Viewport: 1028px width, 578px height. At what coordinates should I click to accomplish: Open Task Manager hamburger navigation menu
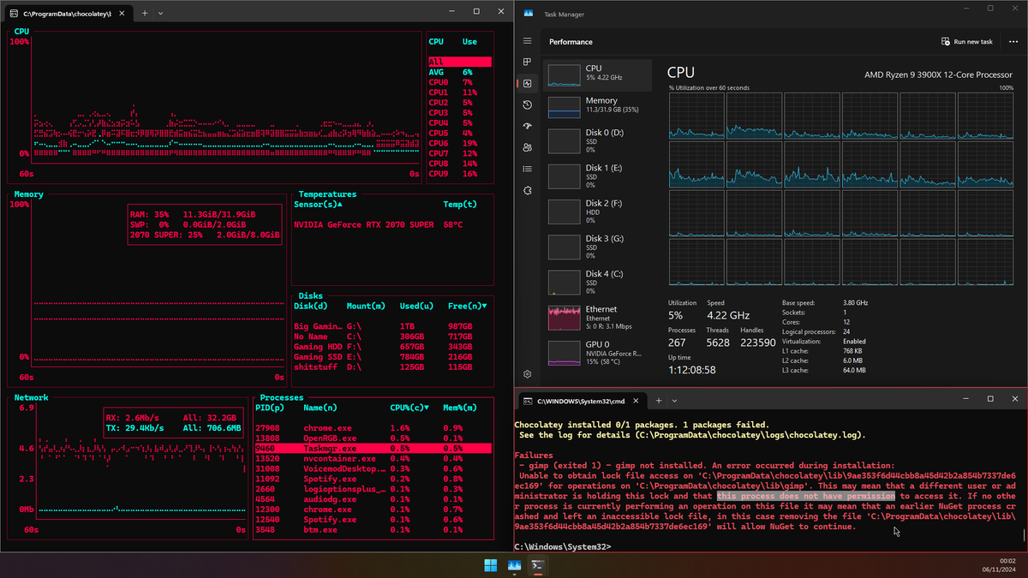528,41
